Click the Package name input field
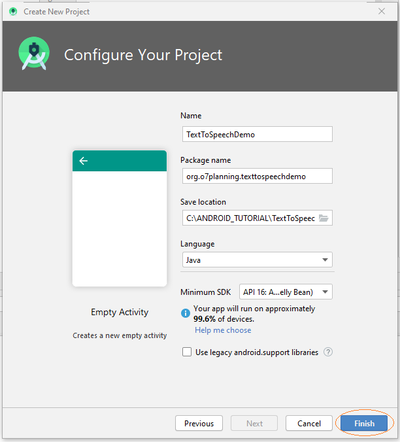Viewport: 400px width, 442px height. point(257,176)
